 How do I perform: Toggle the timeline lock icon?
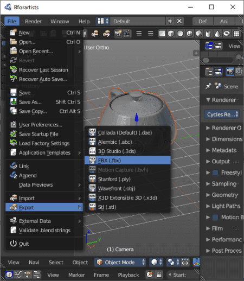(x=159, y=274)
